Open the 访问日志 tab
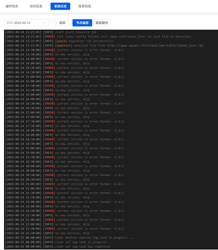 36,6
